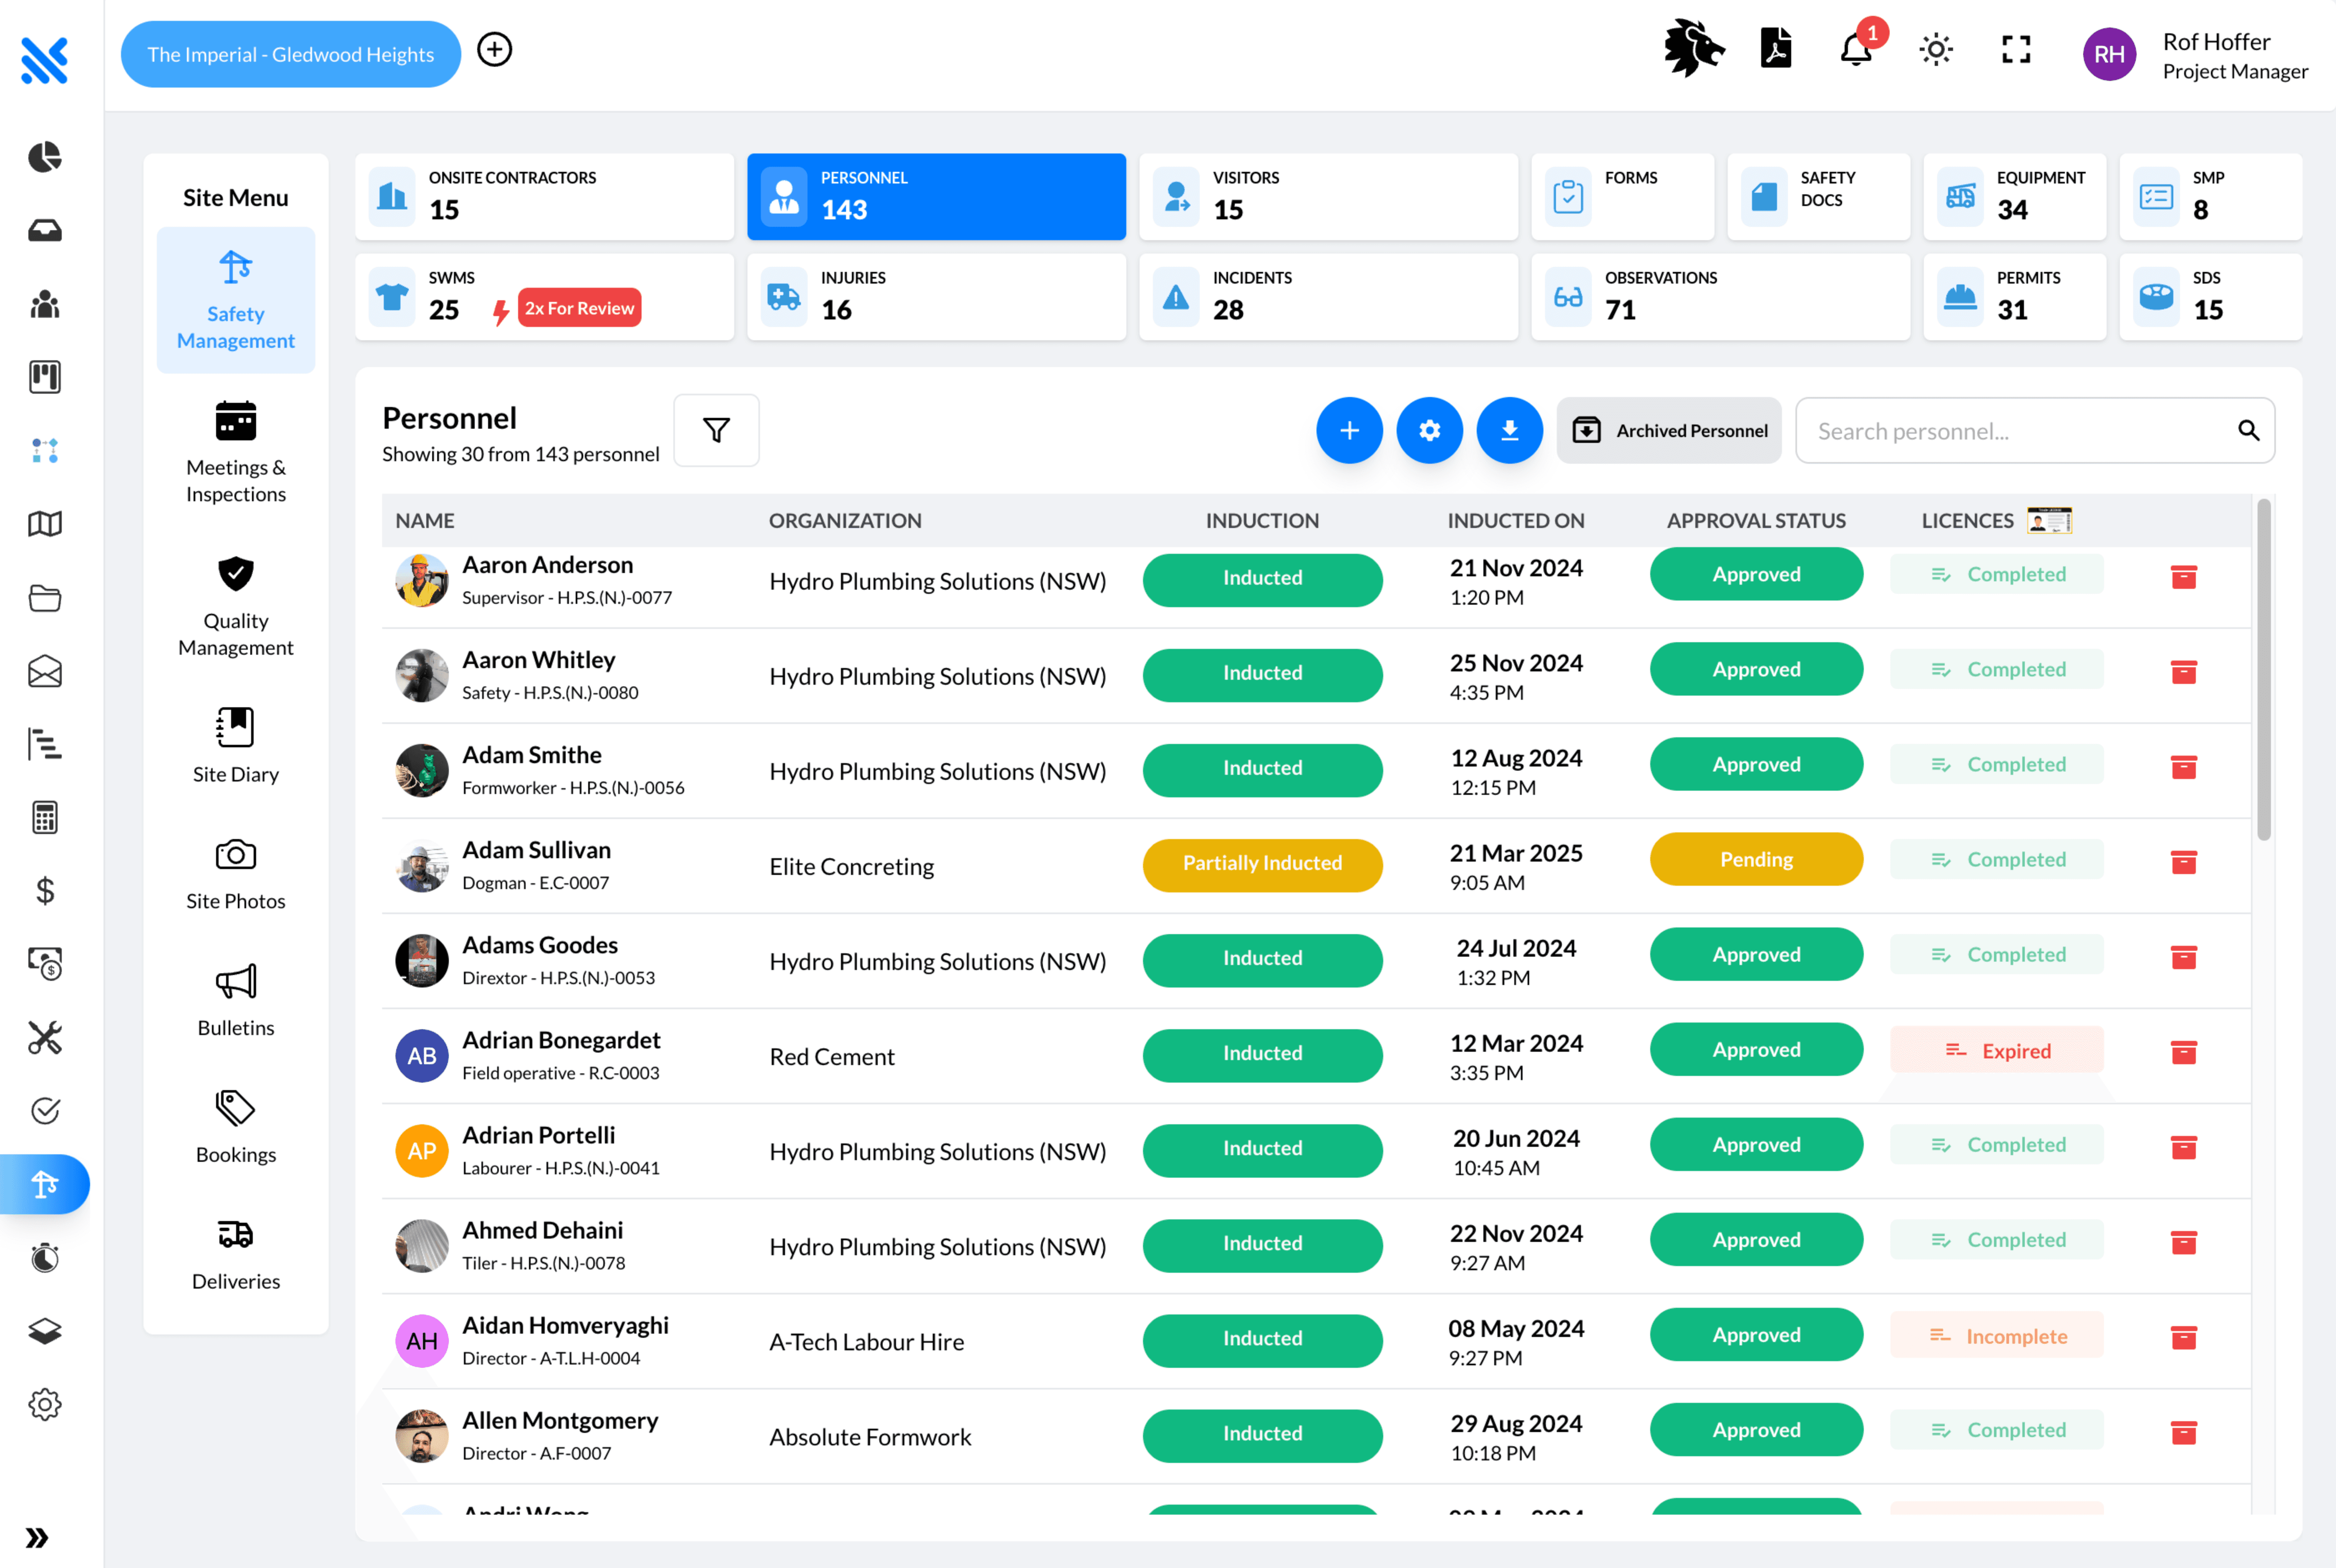Click Adam Sullivan's Pending approval status
Viewport: 2336px width, 1568px height.
[x=1756, y=859]
